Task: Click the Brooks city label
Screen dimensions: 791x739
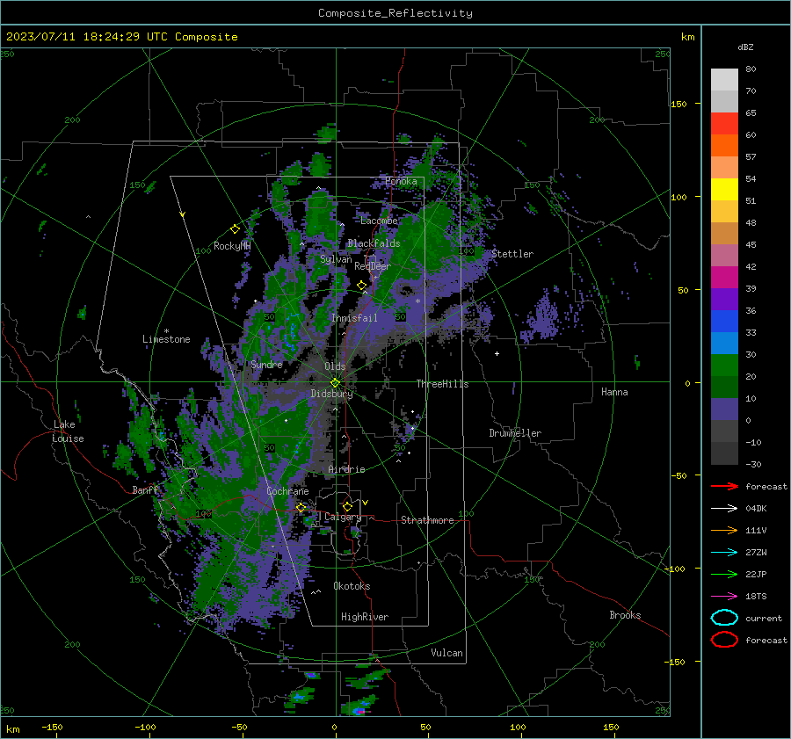Action: point(625,615)
